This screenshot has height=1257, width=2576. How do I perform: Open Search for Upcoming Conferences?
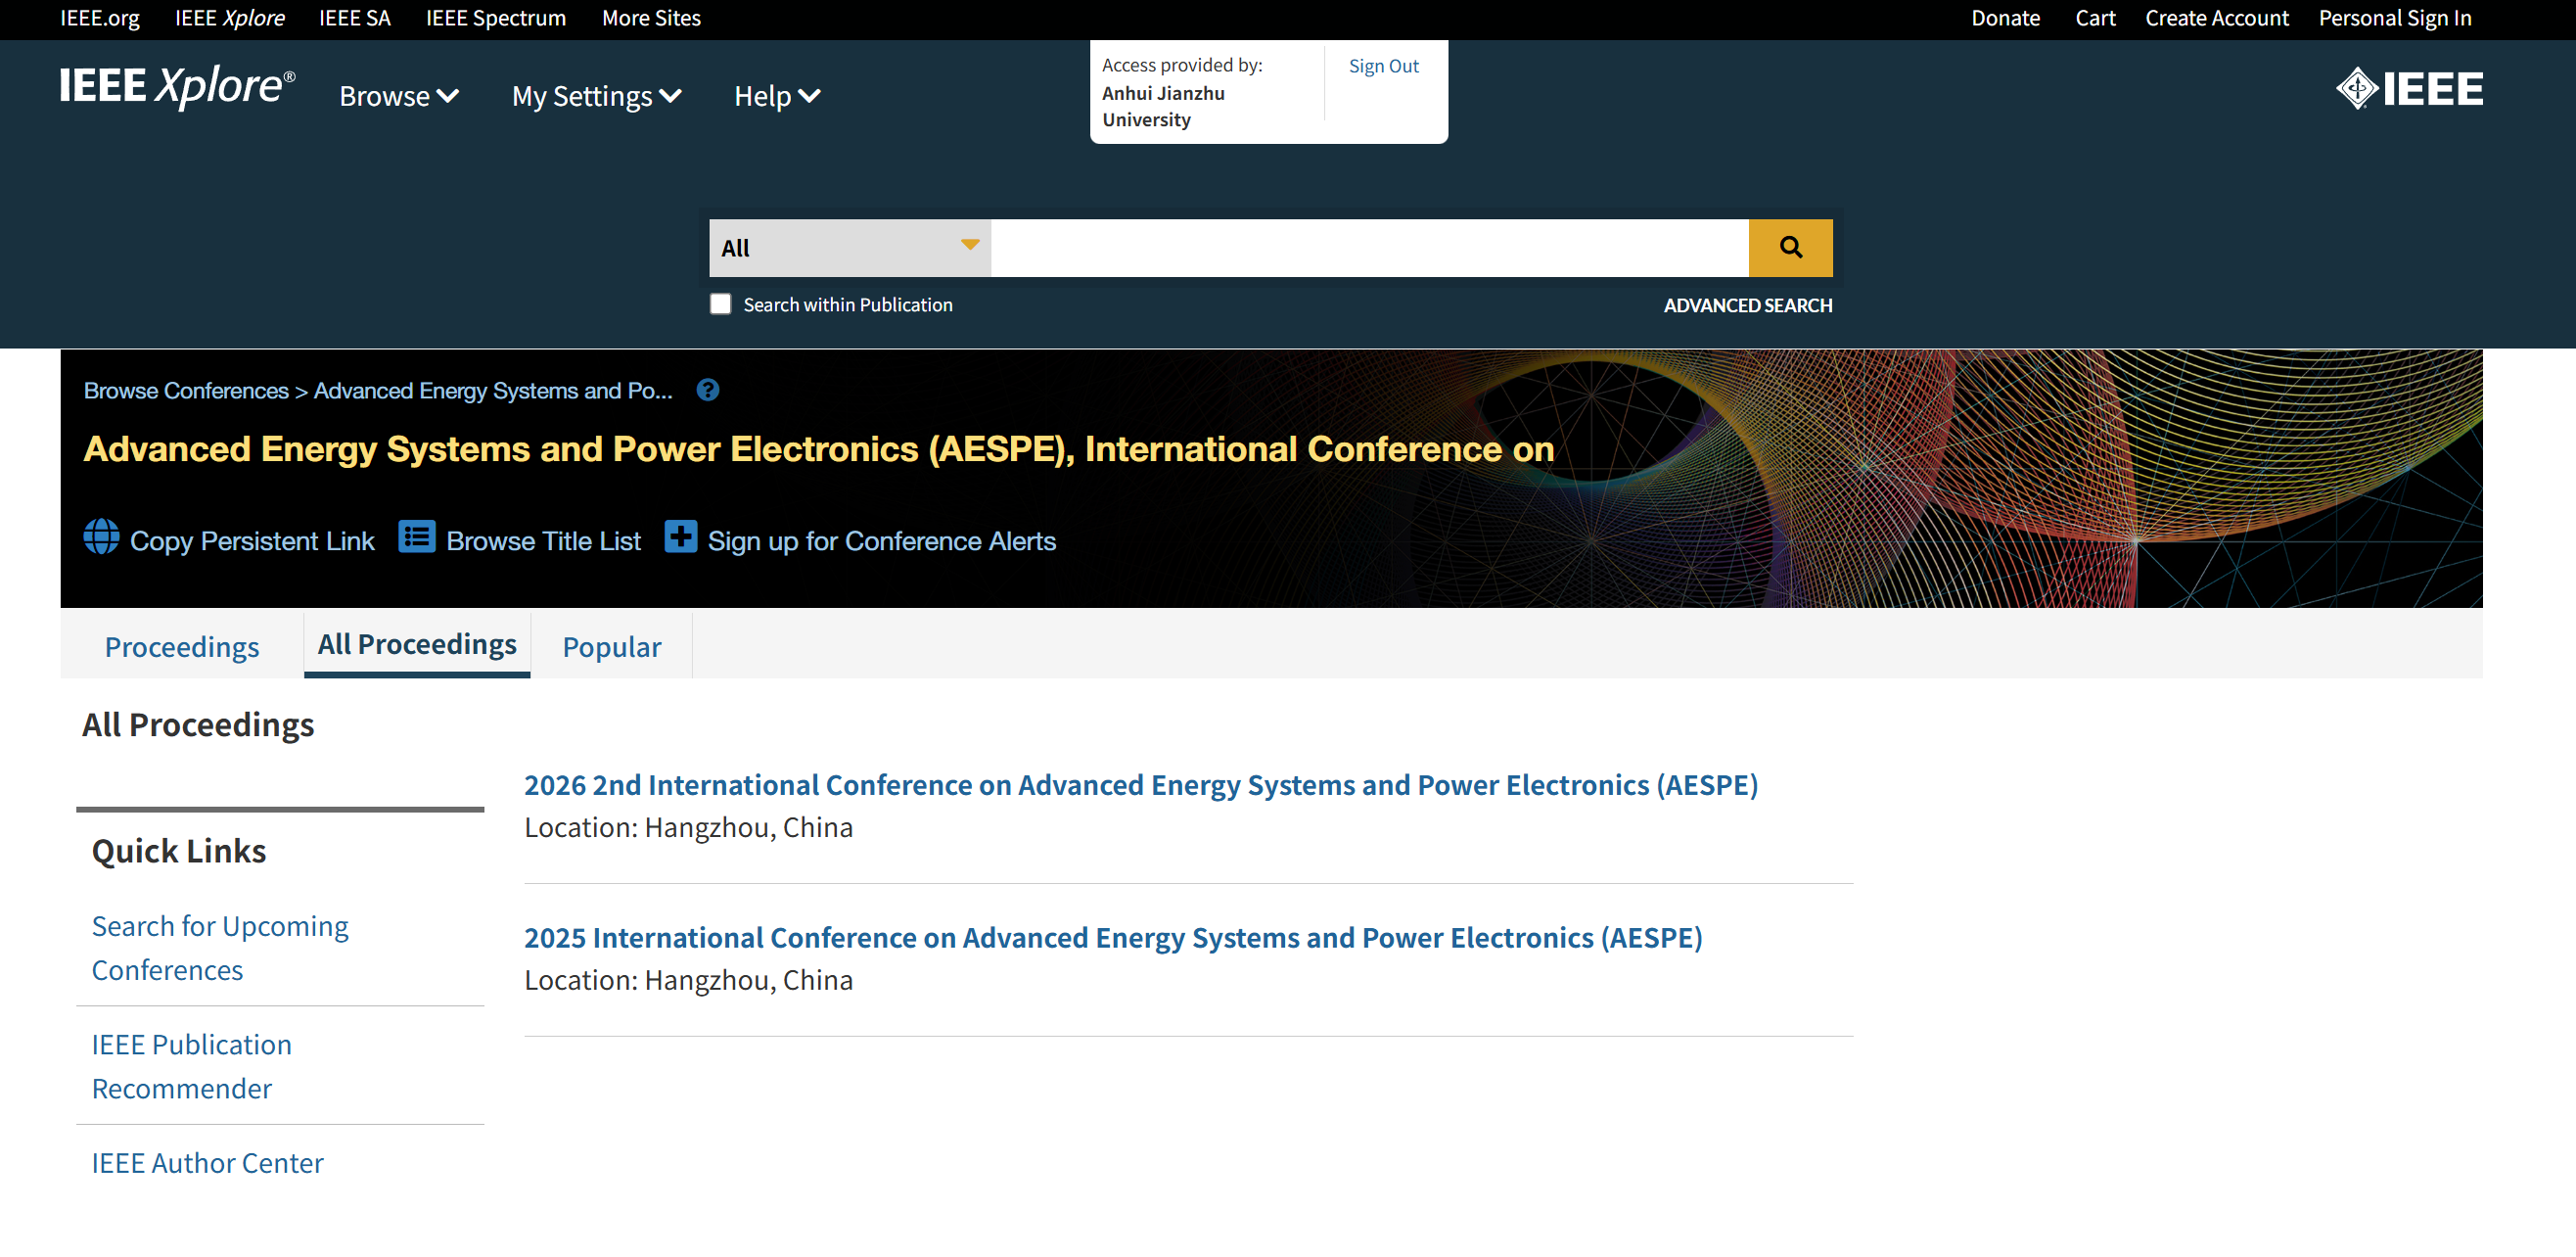(x=220, y=948)
